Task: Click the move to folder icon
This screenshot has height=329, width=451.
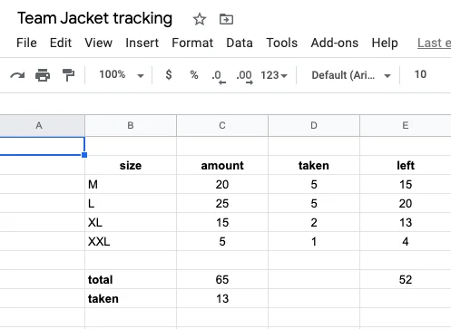Action: pos(226,19)
